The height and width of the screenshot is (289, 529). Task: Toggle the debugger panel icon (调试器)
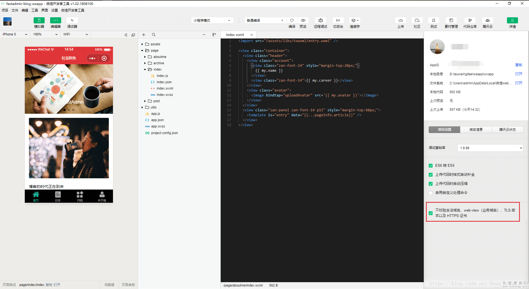click(72, 21)
